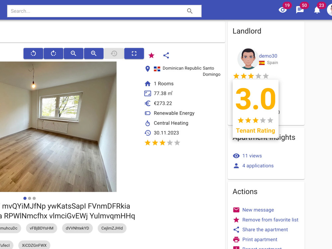332x249 pixels.
Task: Click landlord star rating under avatar
Action: [251, 76]
